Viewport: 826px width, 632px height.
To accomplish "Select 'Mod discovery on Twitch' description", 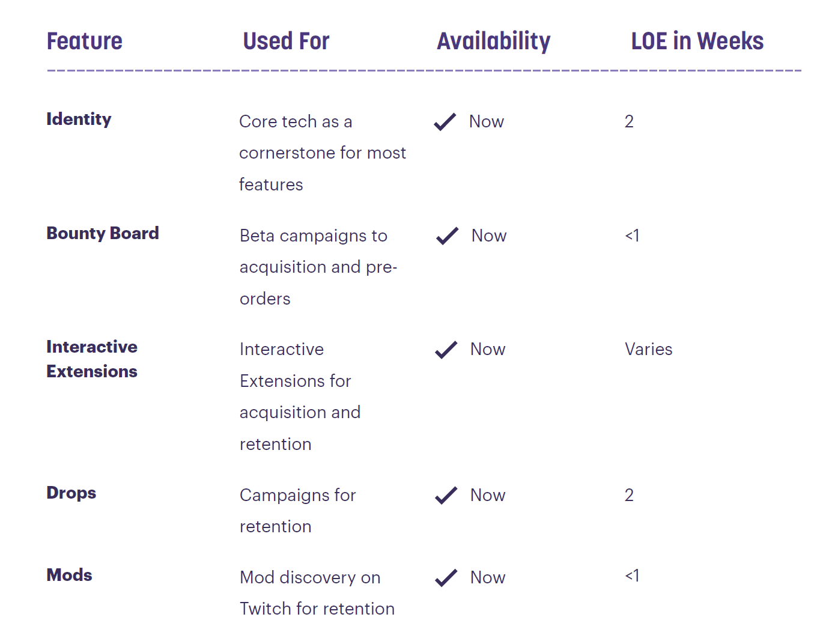I will coord(317,593).
